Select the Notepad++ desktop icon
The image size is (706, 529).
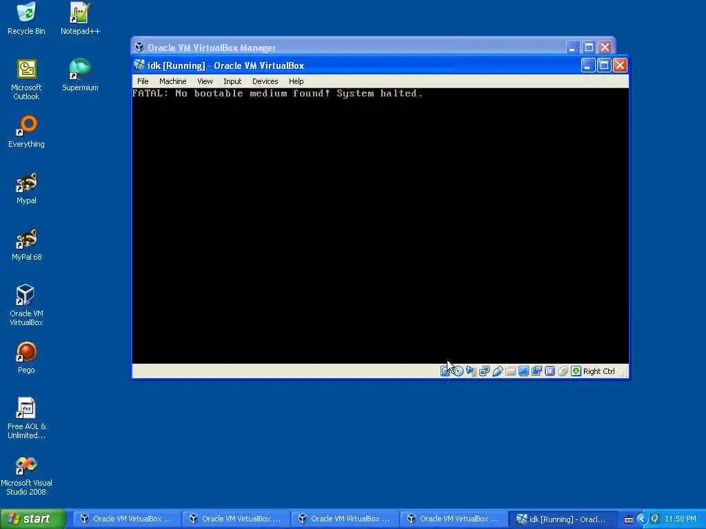point(80,19)
